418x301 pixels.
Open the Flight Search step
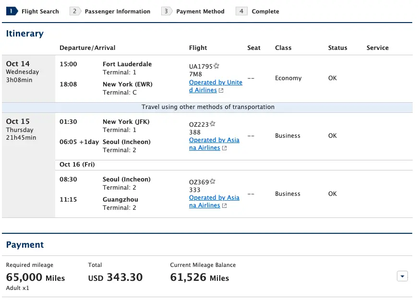point(40,11)
